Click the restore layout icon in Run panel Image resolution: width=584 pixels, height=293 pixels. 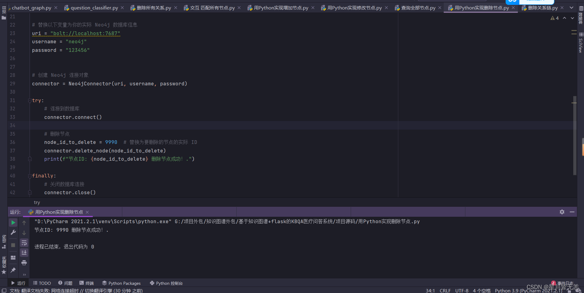[13, 258]
